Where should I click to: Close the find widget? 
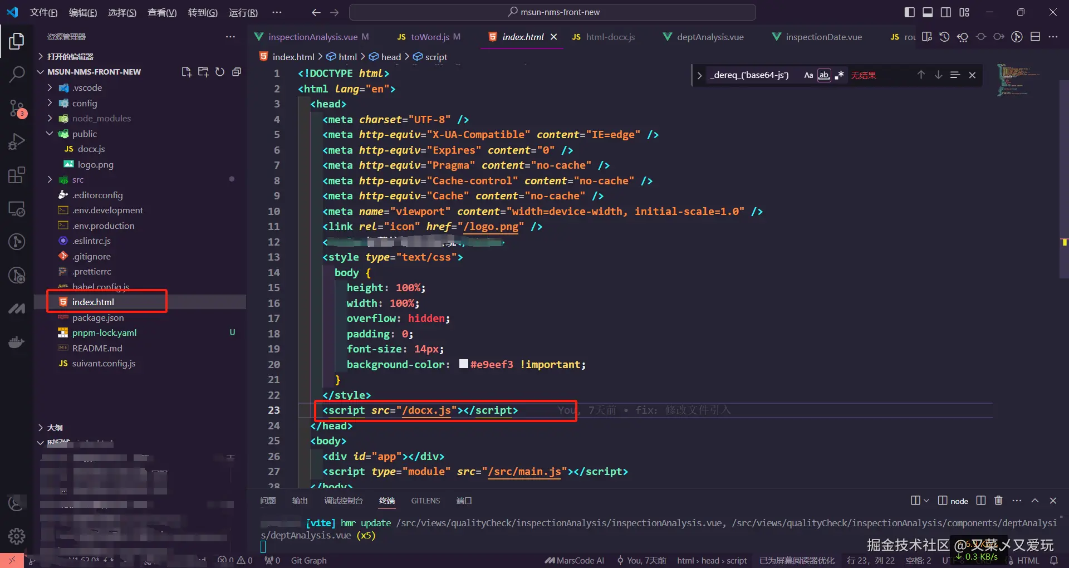click(x=972, y=75)
